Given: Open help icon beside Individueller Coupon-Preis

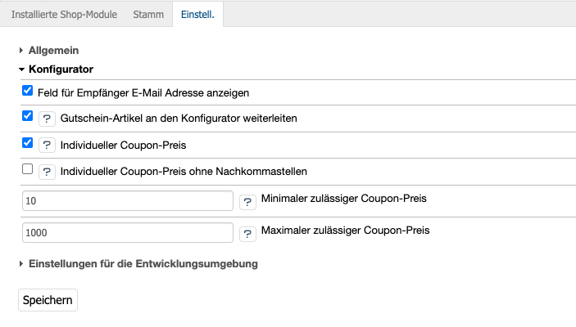Looking at the screenshot, I should coord(48,145).
